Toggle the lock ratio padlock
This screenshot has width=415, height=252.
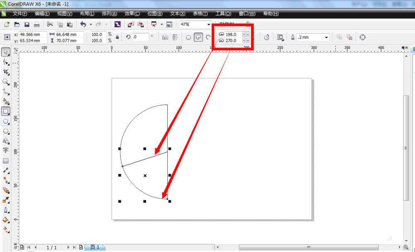coord(117,37)
